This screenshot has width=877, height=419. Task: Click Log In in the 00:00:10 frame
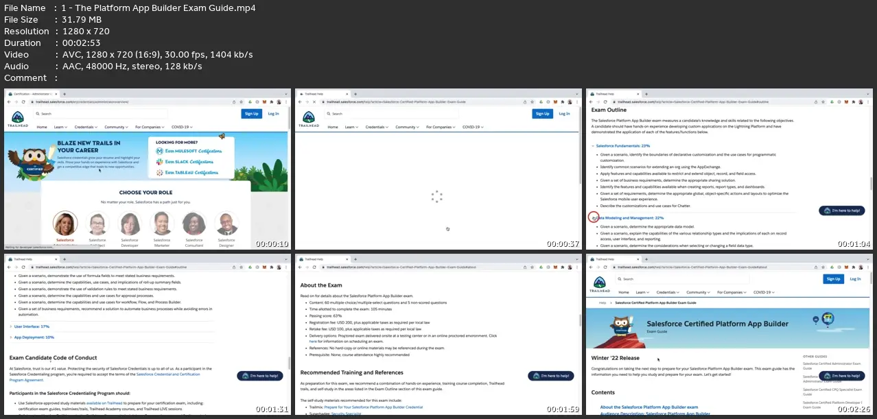274,114
